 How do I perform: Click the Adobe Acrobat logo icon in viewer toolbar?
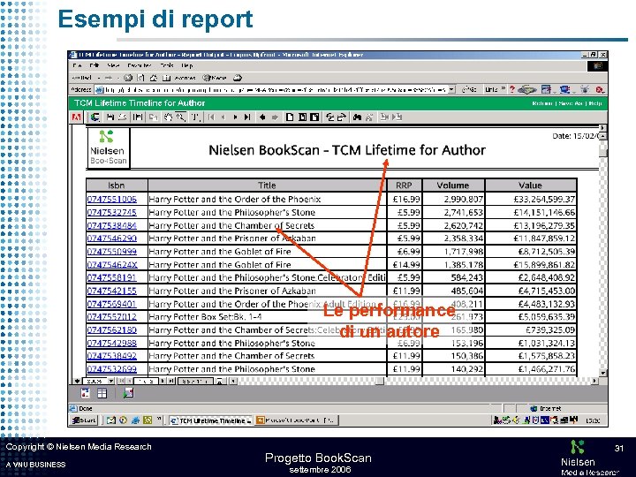[x=76, y=117]
